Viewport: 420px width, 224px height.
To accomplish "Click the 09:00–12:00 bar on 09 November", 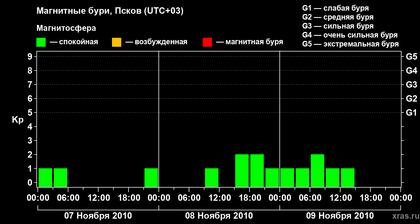I will 333,178.
